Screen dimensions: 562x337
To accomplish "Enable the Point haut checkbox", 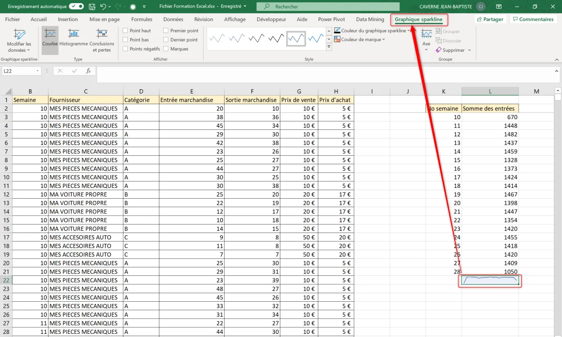I will point(125,31).
